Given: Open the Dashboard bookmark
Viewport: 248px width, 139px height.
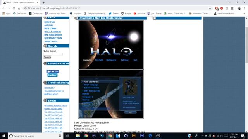Looking at the screenshot, I should 36,14.
